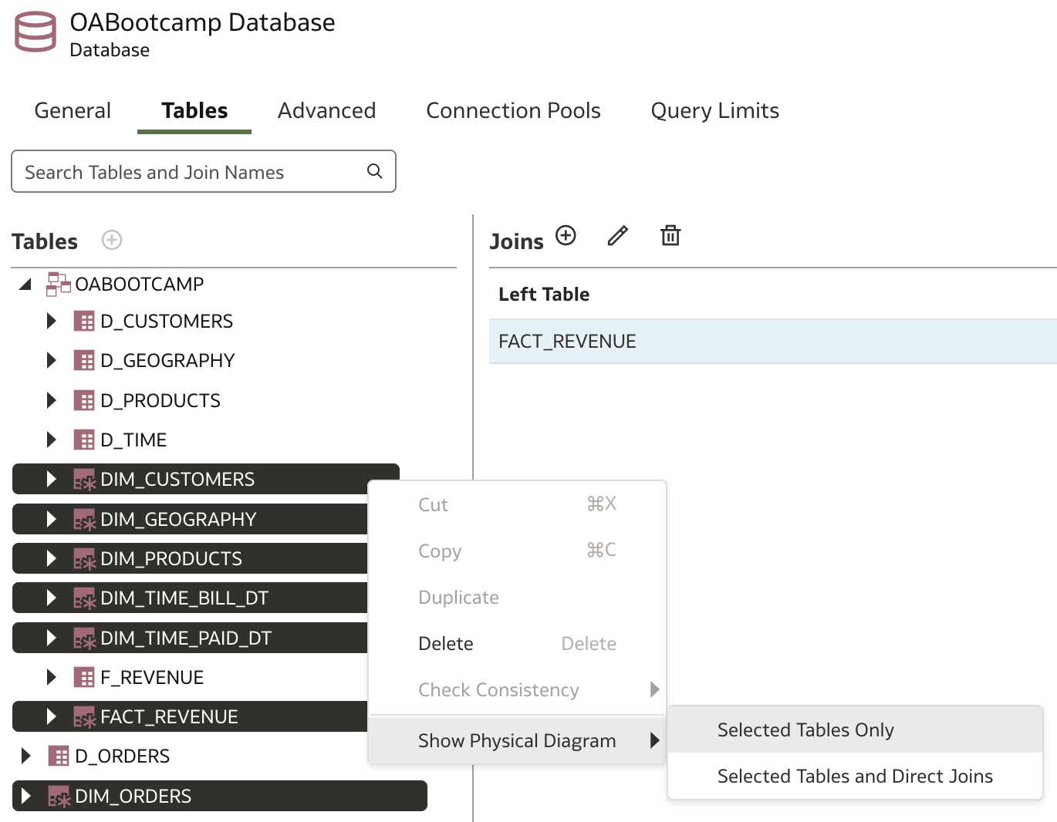This screenshot has width=1057, height=822.
Task: Select the FACT_REVENUE join row
Action: point(773,341)
